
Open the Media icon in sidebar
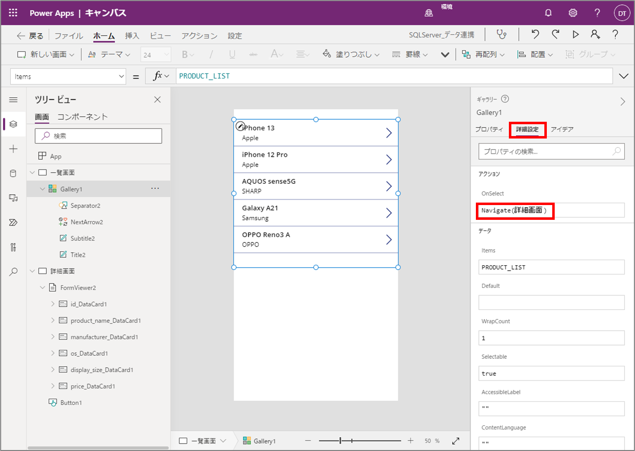[x=13, y=198]
